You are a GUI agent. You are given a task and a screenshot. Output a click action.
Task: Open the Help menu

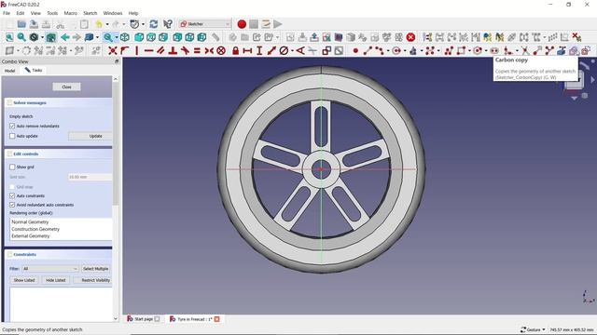click(133, 13)
